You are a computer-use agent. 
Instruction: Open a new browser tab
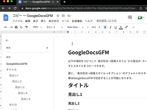(64, 2)
